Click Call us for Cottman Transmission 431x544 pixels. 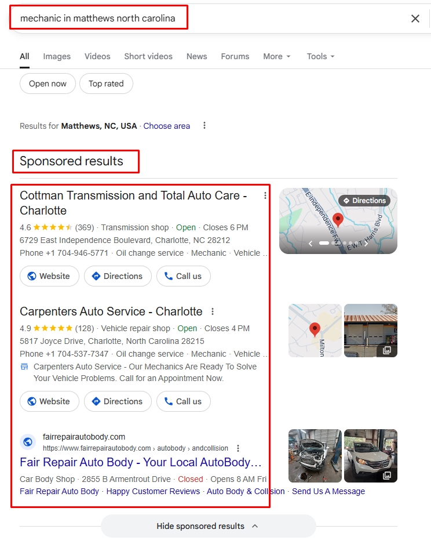coord(183,276)
